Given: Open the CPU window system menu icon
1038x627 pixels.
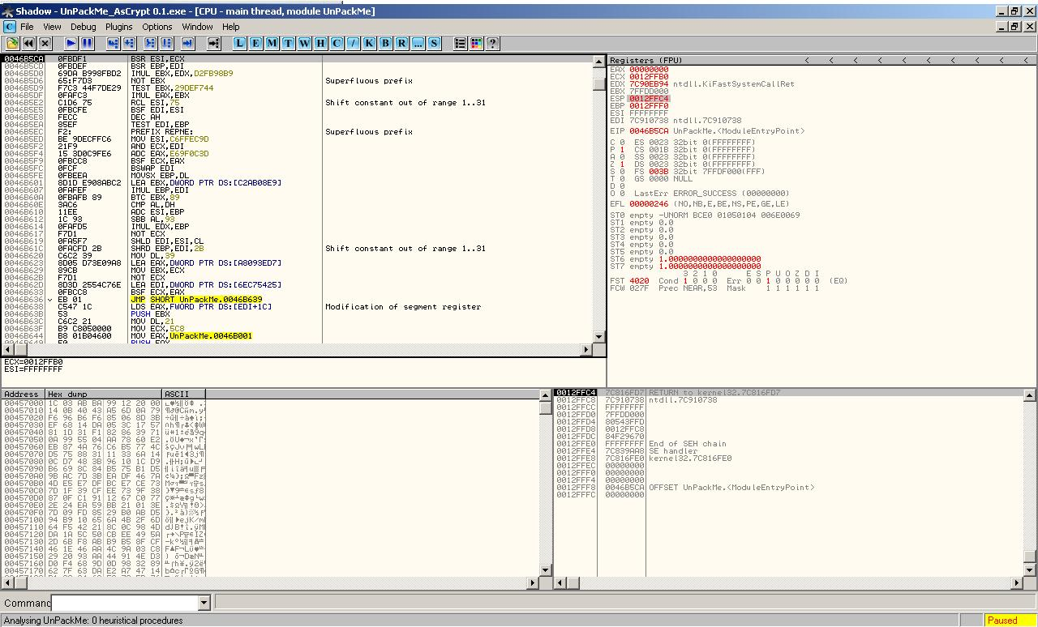Looking at the screenshot, I should pyautogui.click(x=9, y=27).
